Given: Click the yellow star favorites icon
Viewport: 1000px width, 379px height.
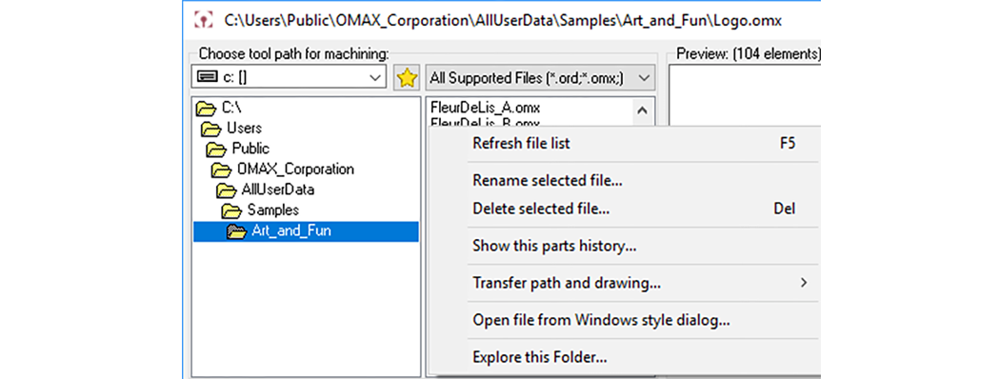Looking at the screenshot, I should 407,78.
